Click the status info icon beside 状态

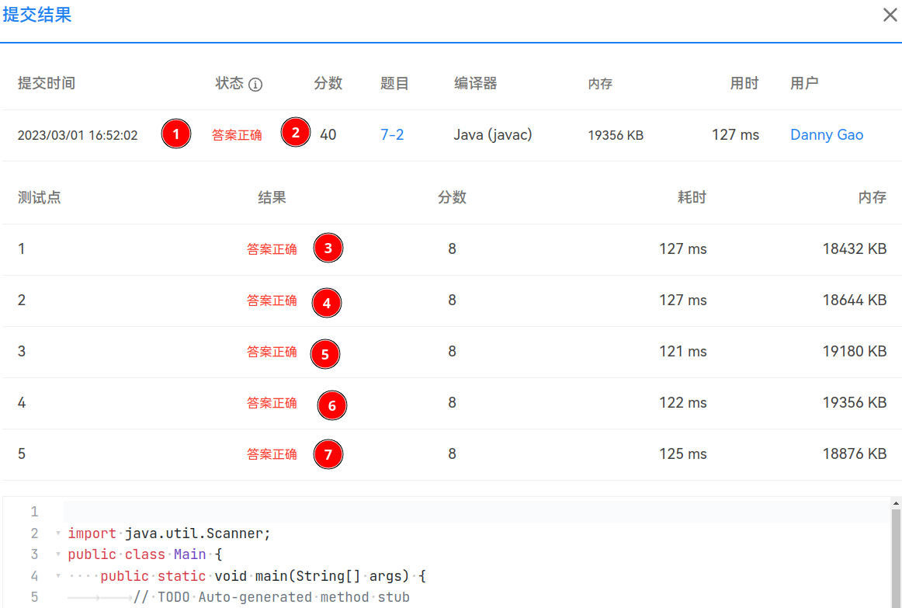click(255, 85)
